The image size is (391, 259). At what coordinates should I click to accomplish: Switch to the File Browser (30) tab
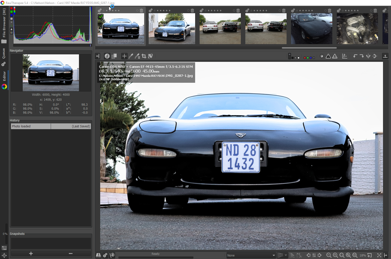point(4,23)
